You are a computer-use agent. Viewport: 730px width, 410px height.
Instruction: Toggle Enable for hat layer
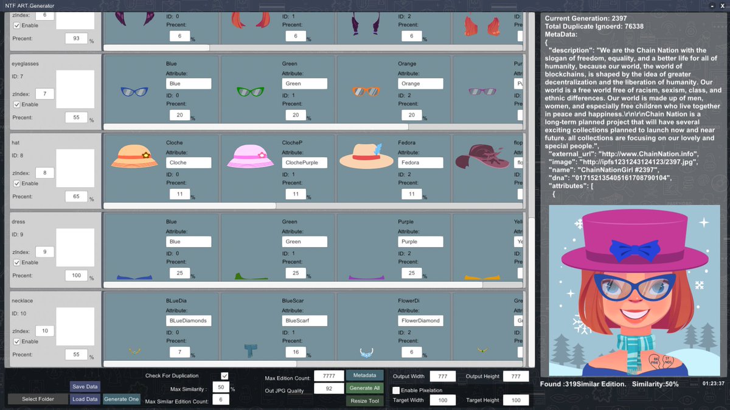click(x=17, y=183)
